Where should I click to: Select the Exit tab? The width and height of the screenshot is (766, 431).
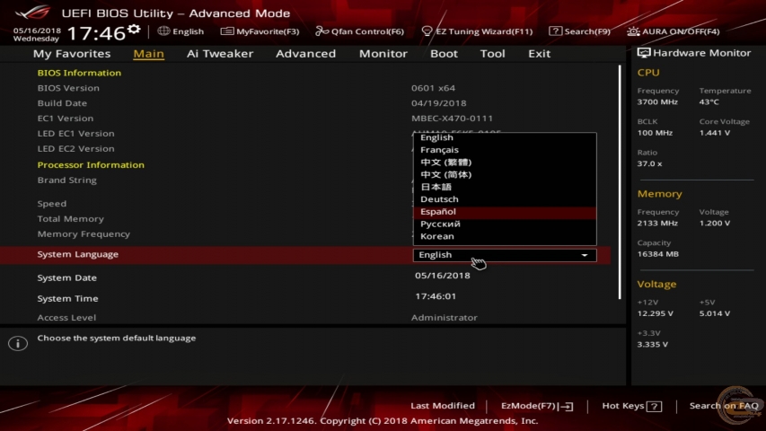coord(540,53)
